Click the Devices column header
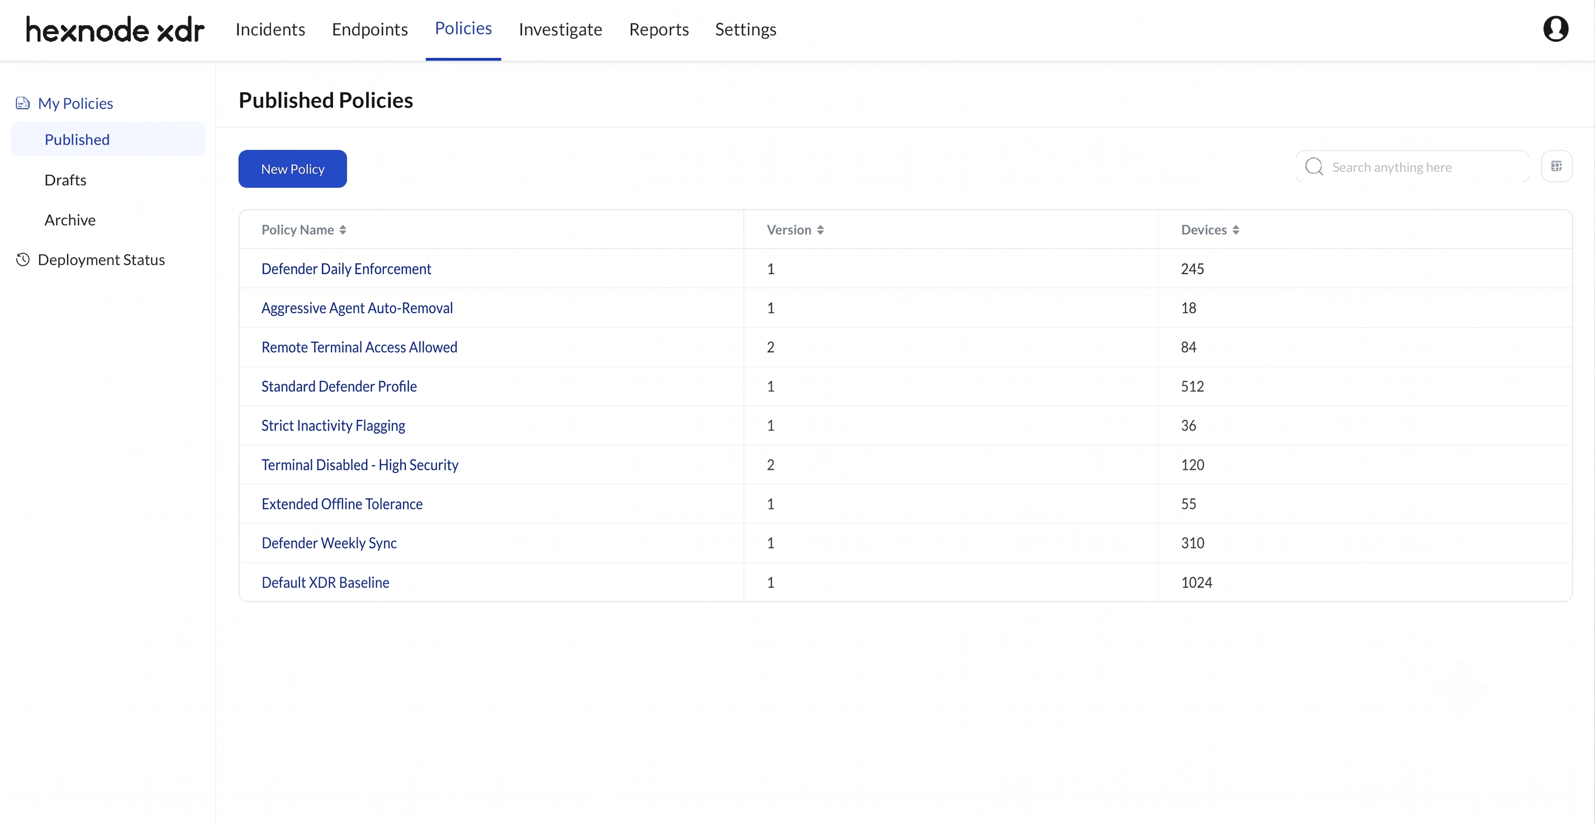 pyautogui.click(x=1203, y=230)
